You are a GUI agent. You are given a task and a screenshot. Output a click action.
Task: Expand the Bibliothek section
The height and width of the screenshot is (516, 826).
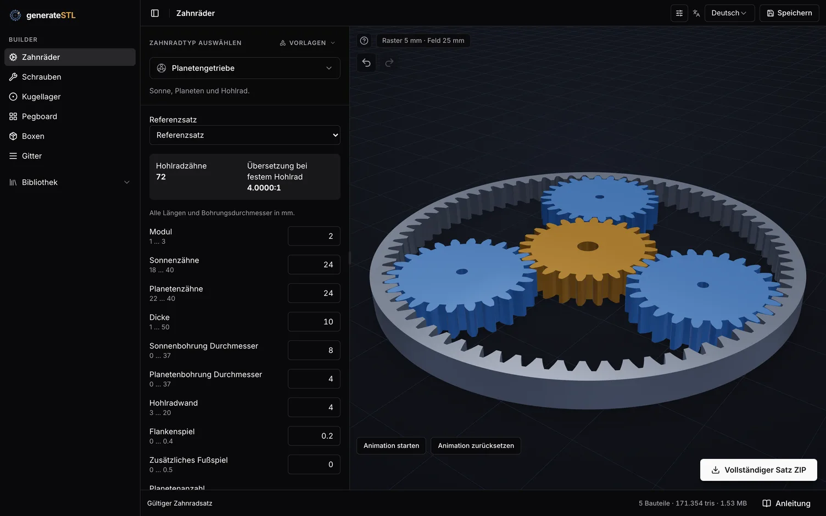(70, 182)
